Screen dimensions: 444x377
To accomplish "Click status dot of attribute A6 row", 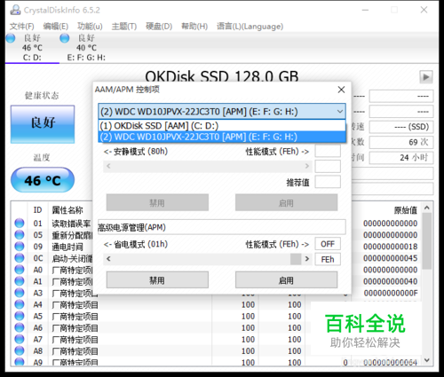I will tap(20, 327).
